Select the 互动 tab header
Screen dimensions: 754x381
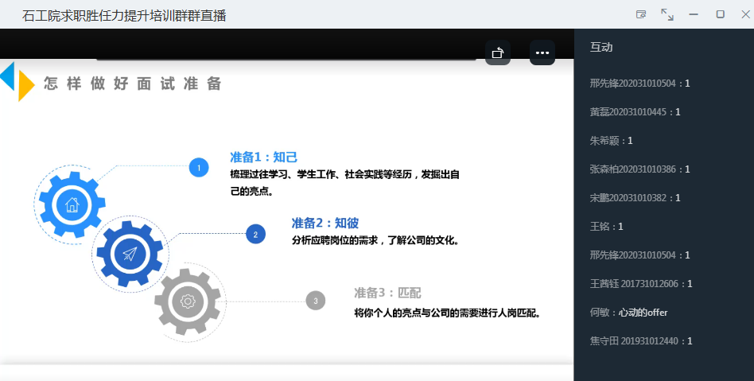click(x=601, y=47)
